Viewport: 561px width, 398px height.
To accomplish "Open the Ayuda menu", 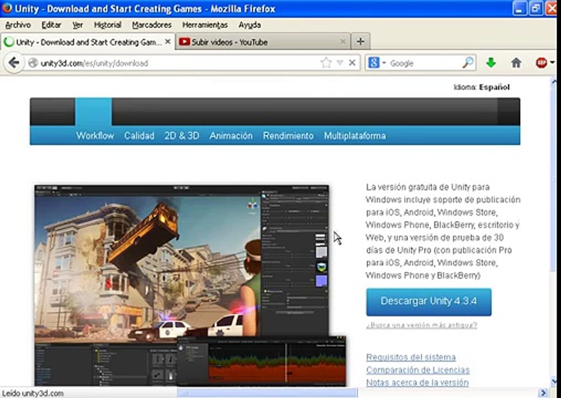I will tap(250, 25).
